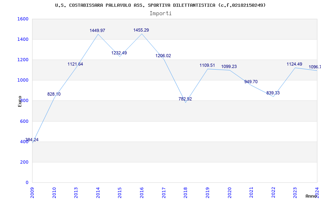This screenshot has height=200, width=321.
Task: Click the 0 y-axis tick label
Action: point(27,183)
